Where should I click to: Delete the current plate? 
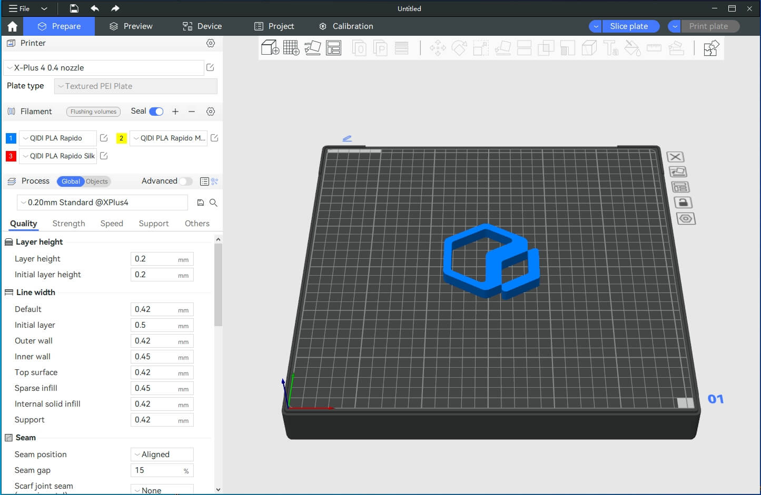click(676, 156)
